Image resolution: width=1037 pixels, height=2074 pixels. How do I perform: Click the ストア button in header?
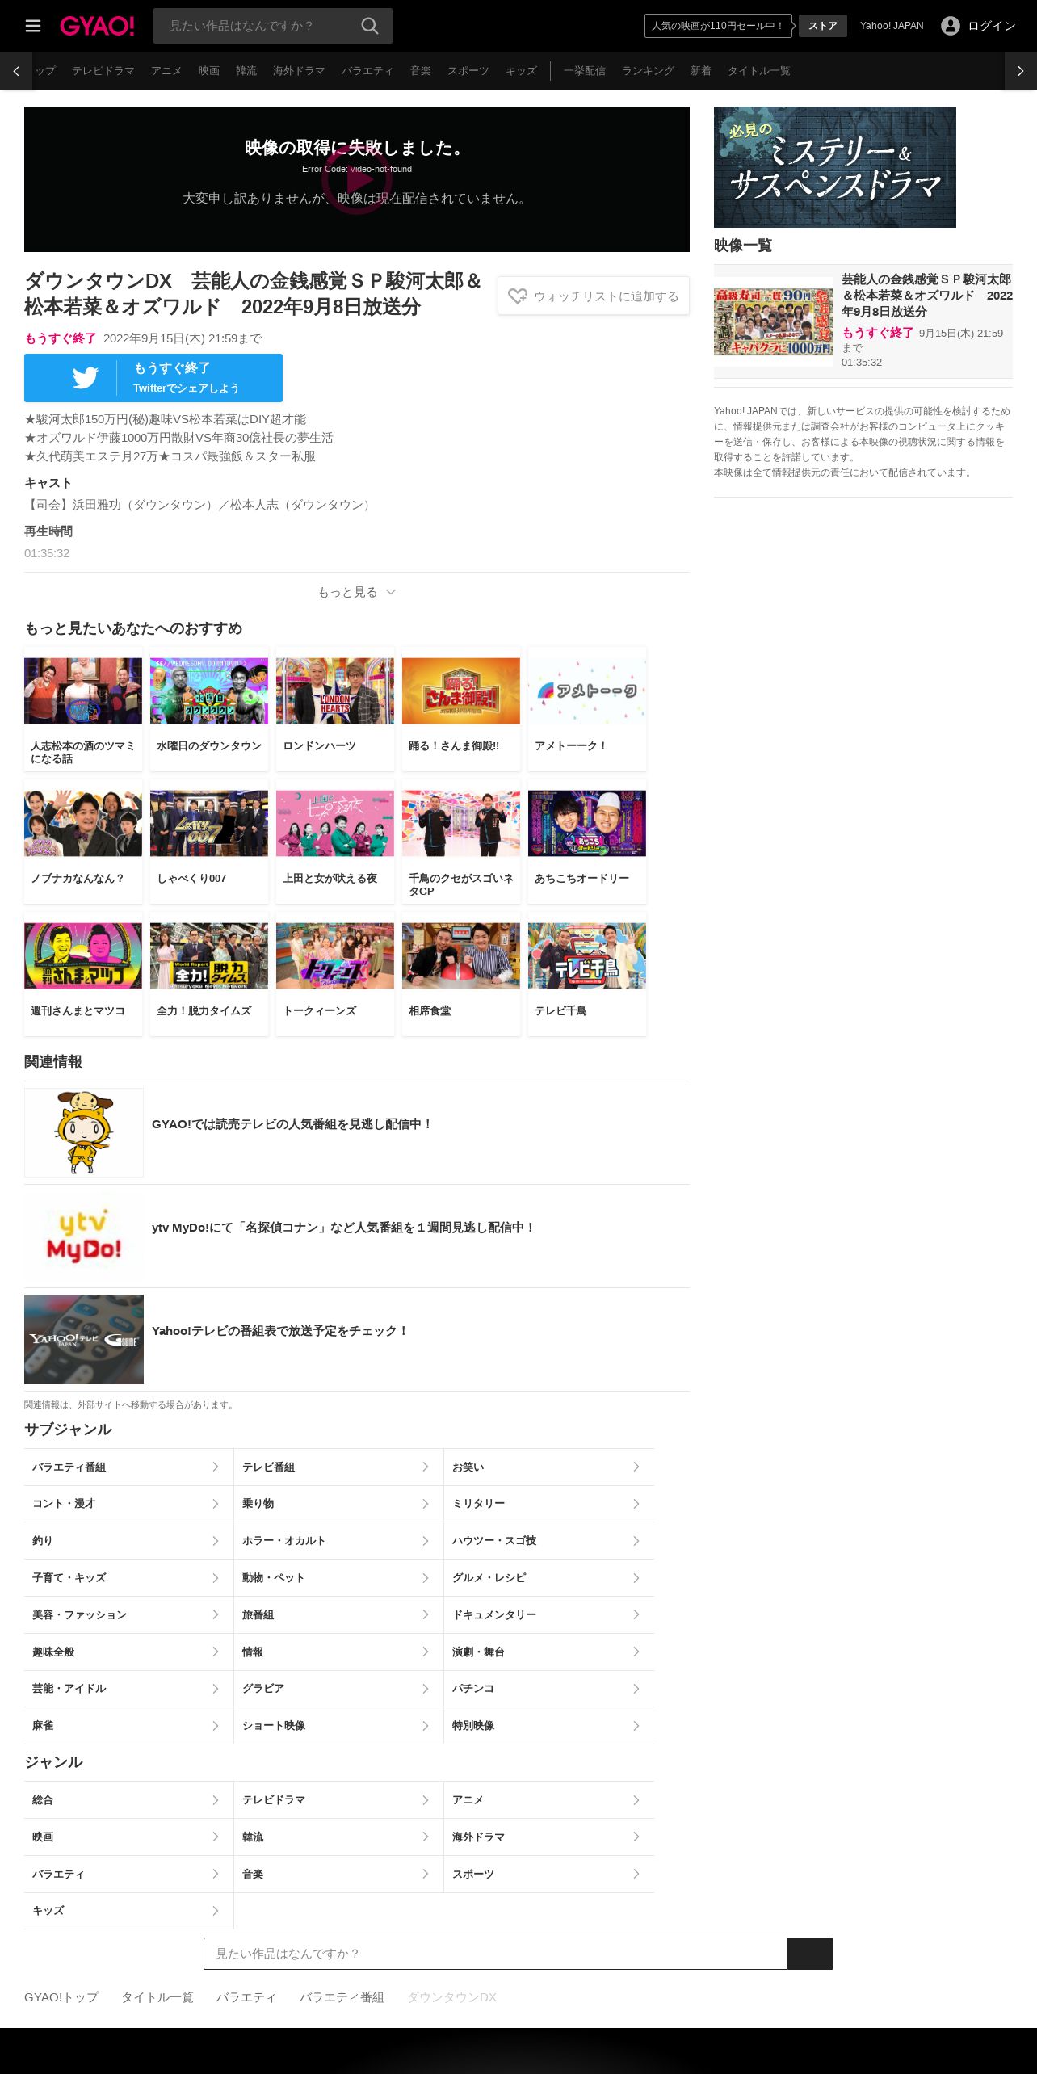point(823,26)
